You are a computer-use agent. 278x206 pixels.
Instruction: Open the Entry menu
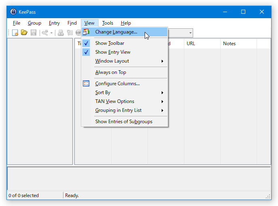tap(54, 23)
